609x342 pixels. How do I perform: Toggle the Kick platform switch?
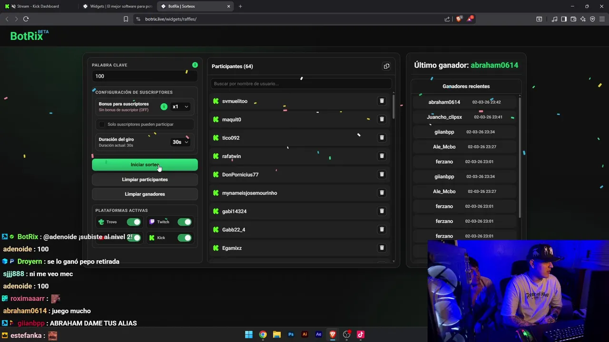pos(185,237)
